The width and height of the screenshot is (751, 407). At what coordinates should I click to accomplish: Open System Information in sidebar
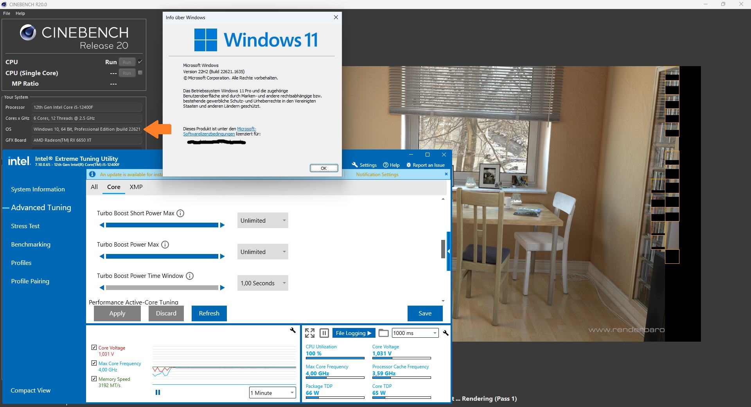[38, 189]
